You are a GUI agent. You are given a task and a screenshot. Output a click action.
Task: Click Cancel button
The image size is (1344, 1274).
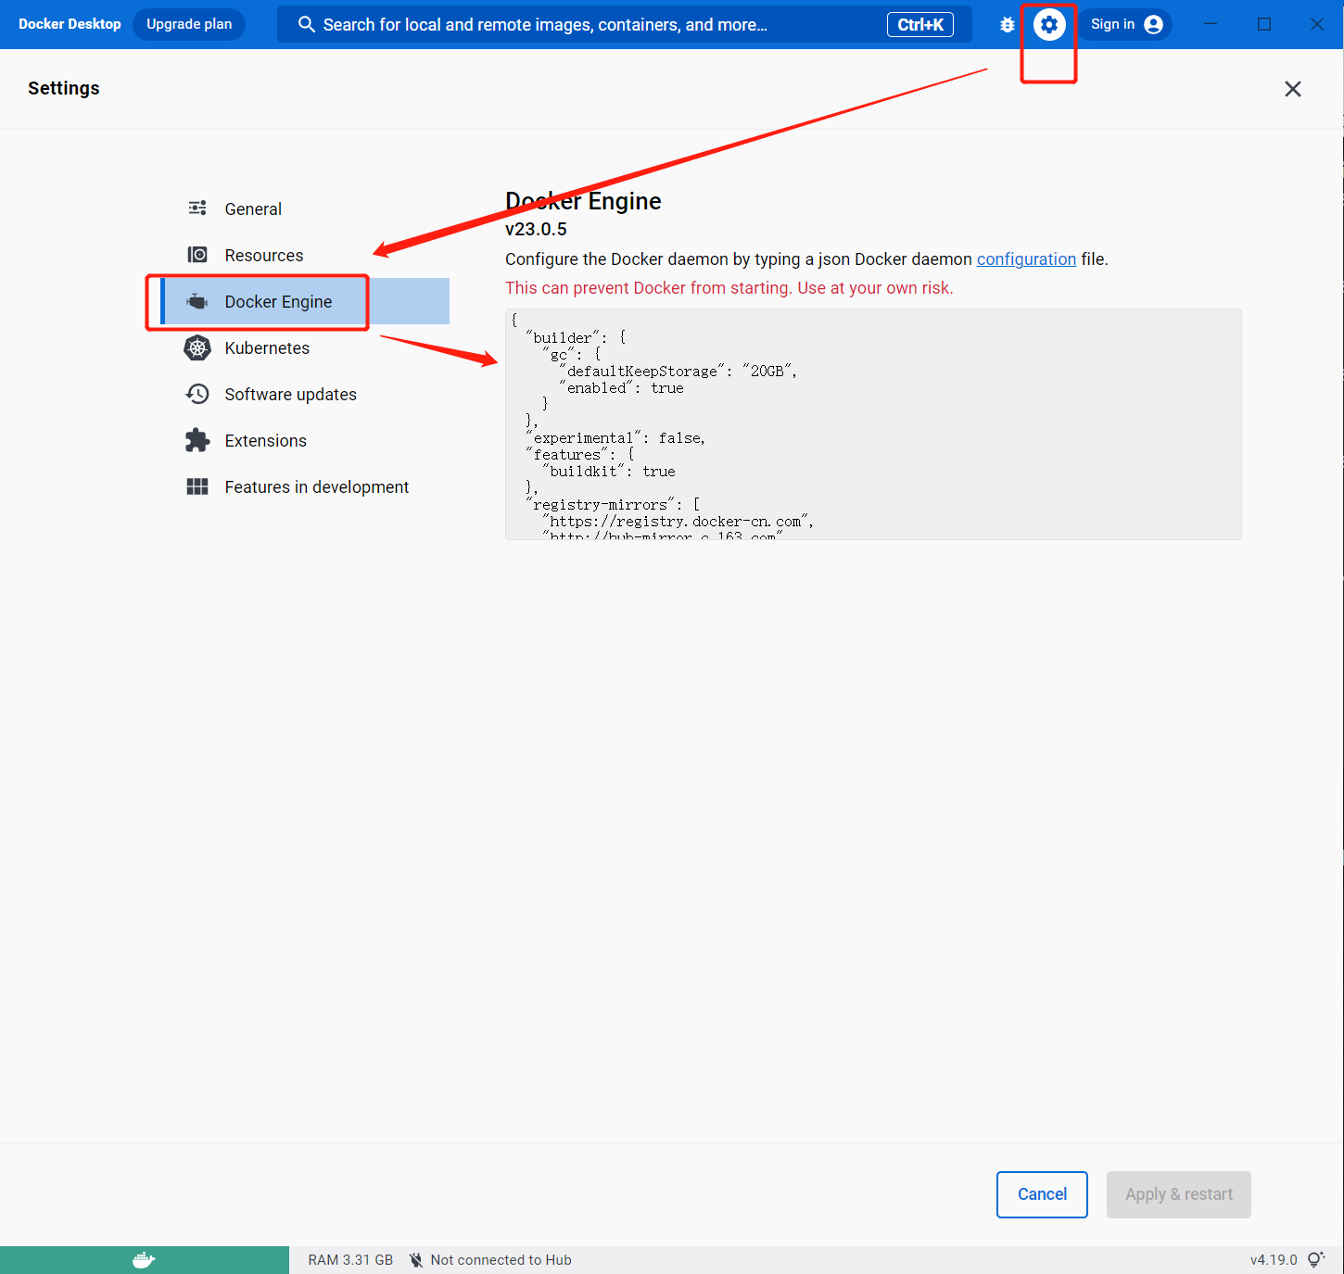[1042, 1194]
